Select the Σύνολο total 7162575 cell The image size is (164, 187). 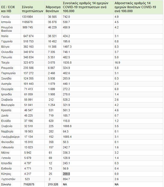click(x=29, y=184)
